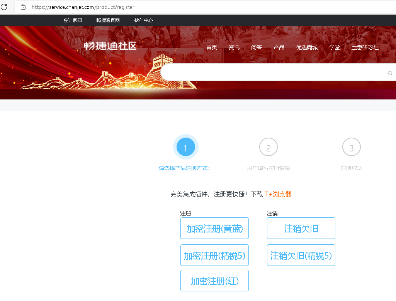Open the 生意研习社 navigation item
The width and height of the screenshot is (396, 301).
point(365,47)
